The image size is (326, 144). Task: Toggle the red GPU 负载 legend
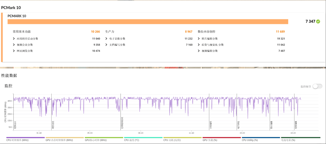222,139
